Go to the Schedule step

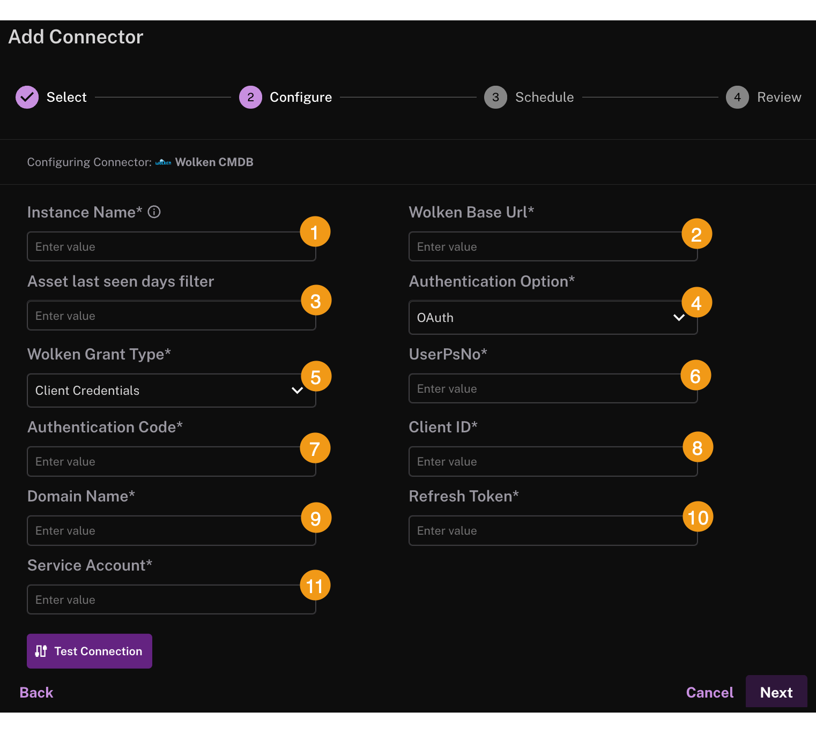click(x=529, y=97)
